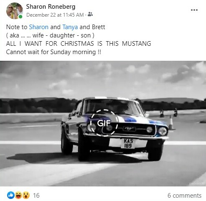View the 16 reactions count list
Image resolution: width=206 pixels, height=201 pixels.
[x=36, y=196]
